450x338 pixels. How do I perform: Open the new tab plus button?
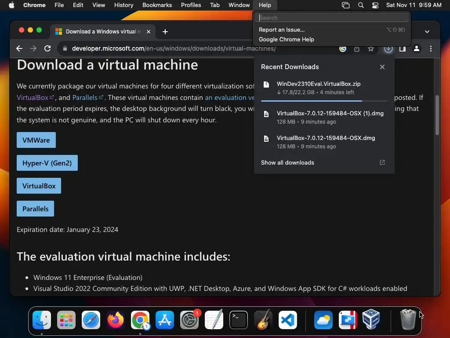click(x=165, y=32)
